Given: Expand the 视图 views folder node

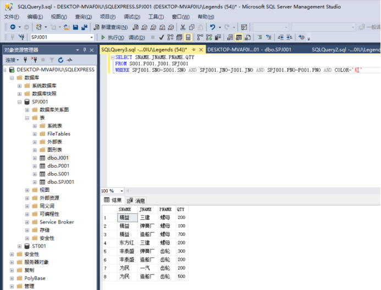Looking at the screenshot, I should 27,190.
